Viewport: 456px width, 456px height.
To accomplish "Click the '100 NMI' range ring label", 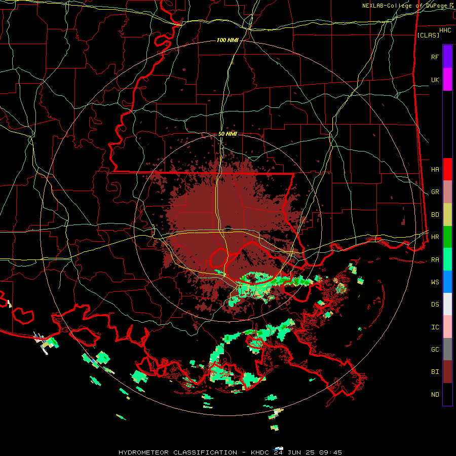I will pos(227,40).
